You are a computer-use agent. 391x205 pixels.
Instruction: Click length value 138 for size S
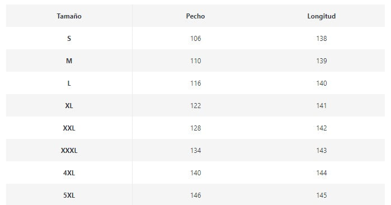pyautogui.click(x=322, y=39)
